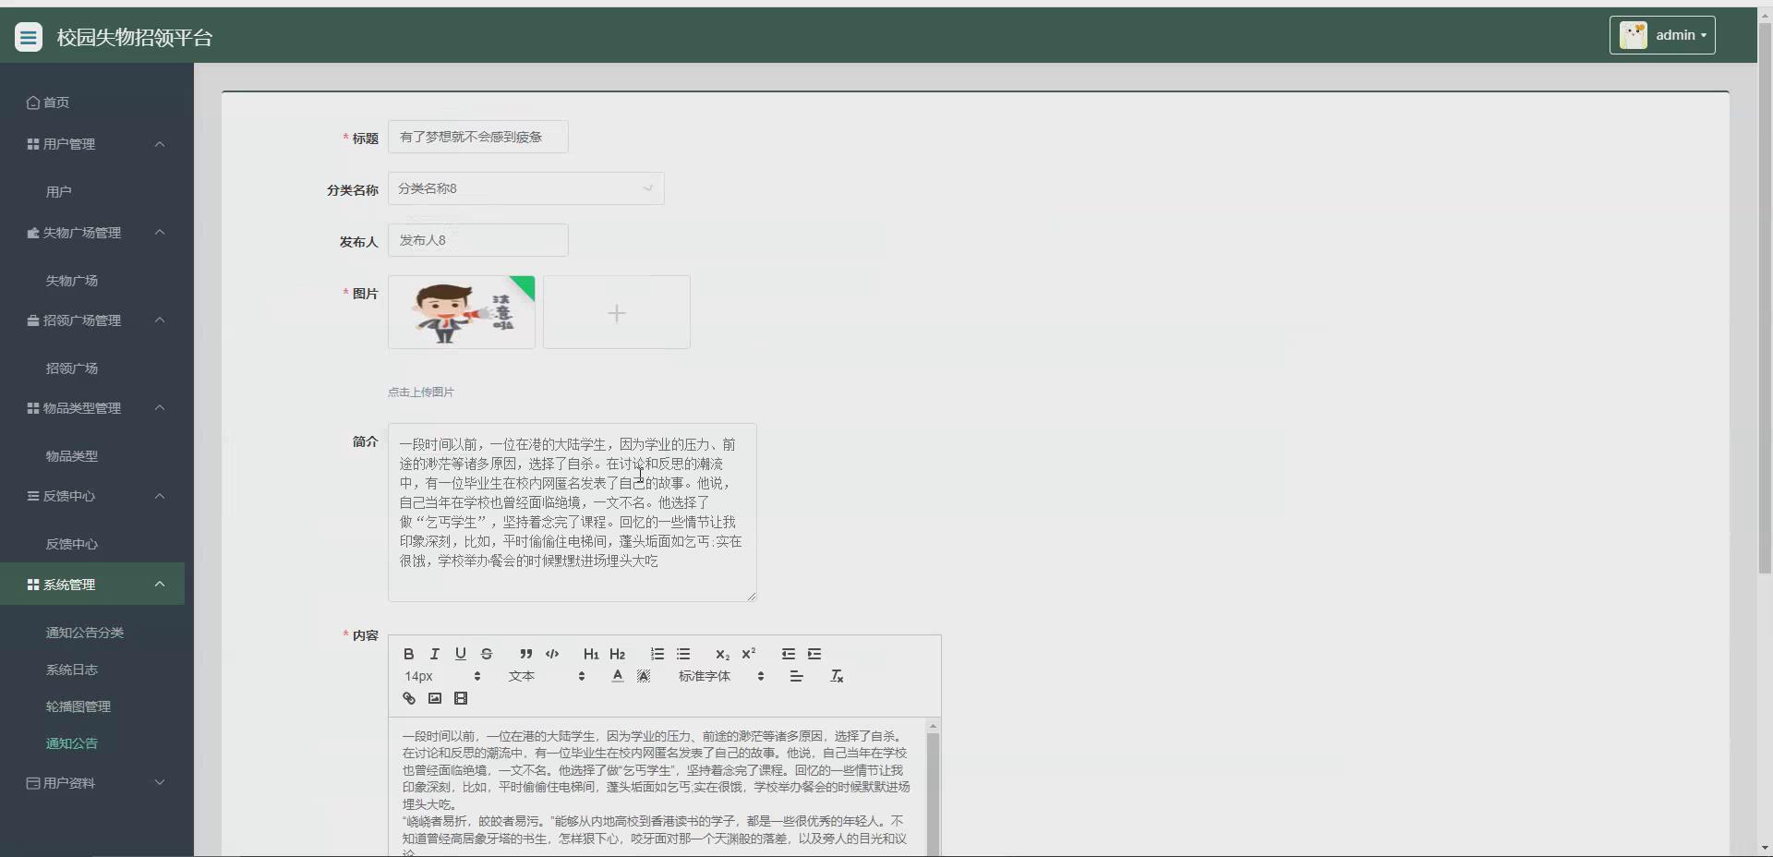1773x857 pixels.
Task: Collapse the 系统管理 menu group
Action: 92,585
